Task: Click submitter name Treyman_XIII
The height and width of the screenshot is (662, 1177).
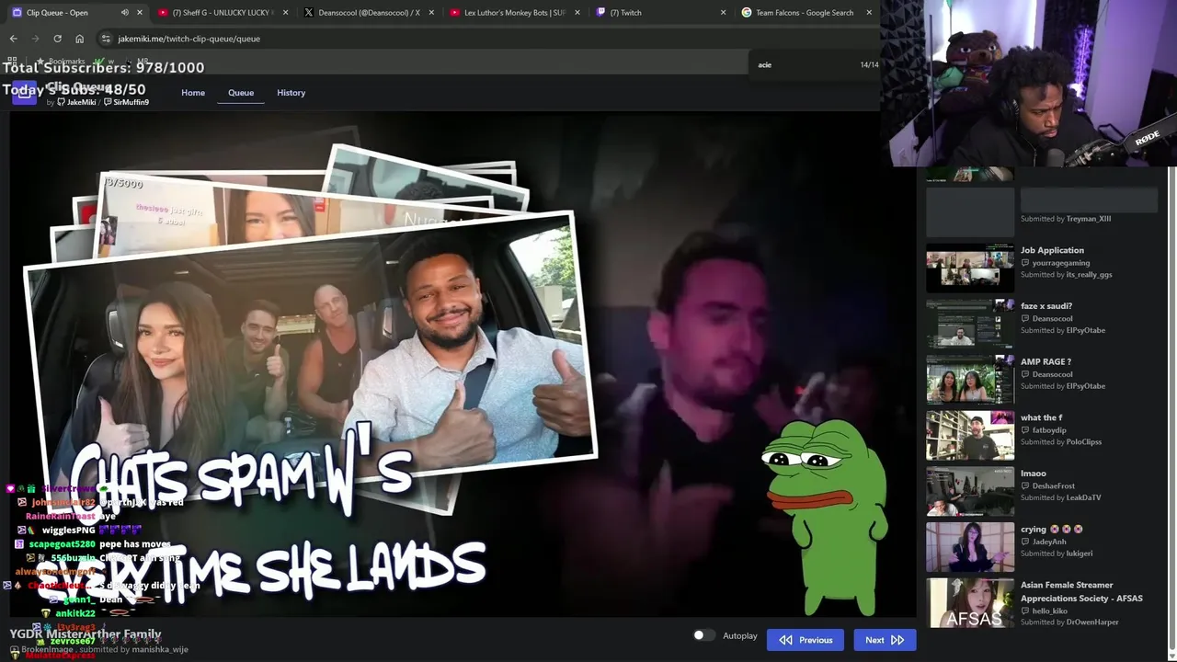Action: click(x=1089, y=219)
